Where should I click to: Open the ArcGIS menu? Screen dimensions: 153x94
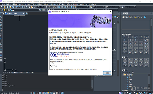pyautogui.click(x=82, y=4)
